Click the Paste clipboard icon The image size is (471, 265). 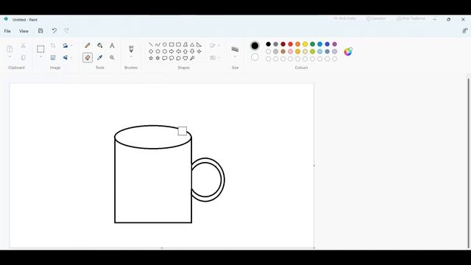(x=10, y=49)
